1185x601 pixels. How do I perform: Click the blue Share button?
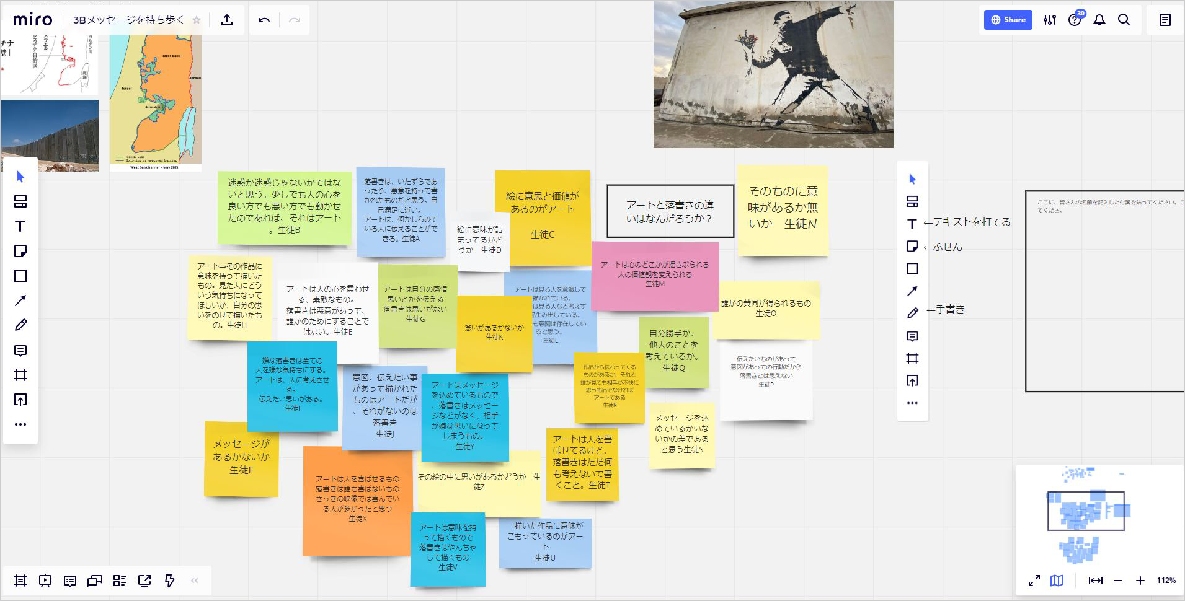point(1008,20)
